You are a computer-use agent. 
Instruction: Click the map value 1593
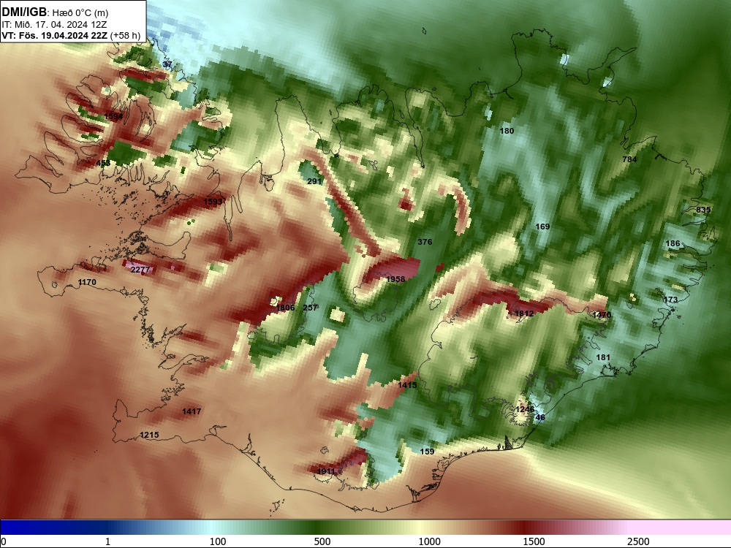213,202
